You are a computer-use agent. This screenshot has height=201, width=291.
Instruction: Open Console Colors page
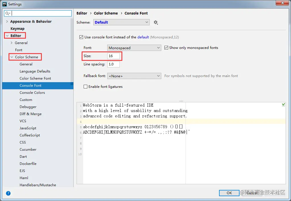coord(32,92)
